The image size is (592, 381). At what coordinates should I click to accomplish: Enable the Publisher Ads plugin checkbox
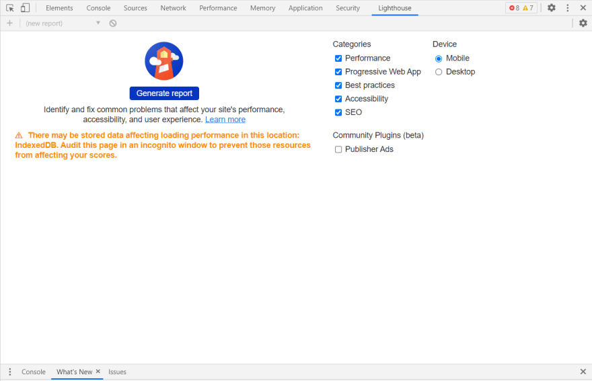coord(338,150)
